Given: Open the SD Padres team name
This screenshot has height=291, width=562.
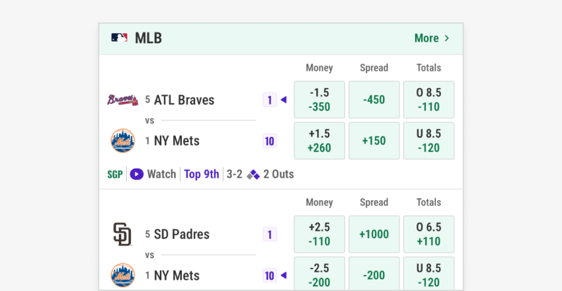Looking at the screenshot, I should [x=181, y=234].
